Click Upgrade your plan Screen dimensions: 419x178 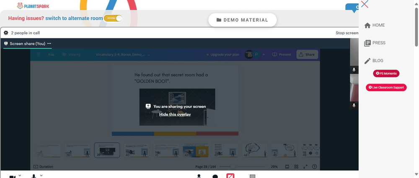coord(222,54)
